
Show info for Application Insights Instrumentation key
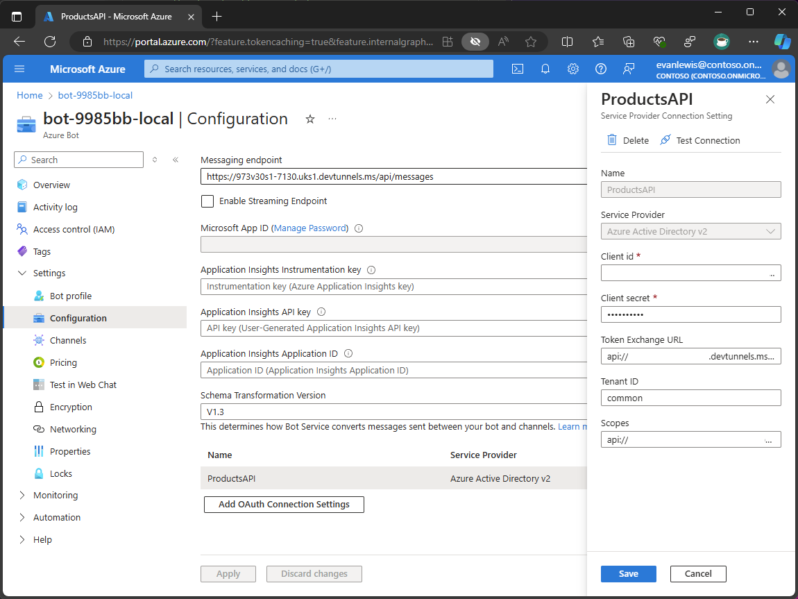point(371,270)
